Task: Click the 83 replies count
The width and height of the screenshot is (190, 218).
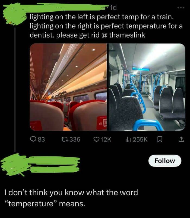Action: click(41, 139)
